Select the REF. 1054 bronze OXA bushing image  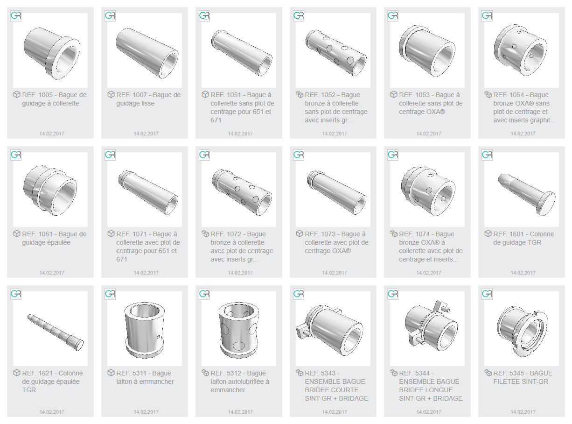[x=522, y=50]
